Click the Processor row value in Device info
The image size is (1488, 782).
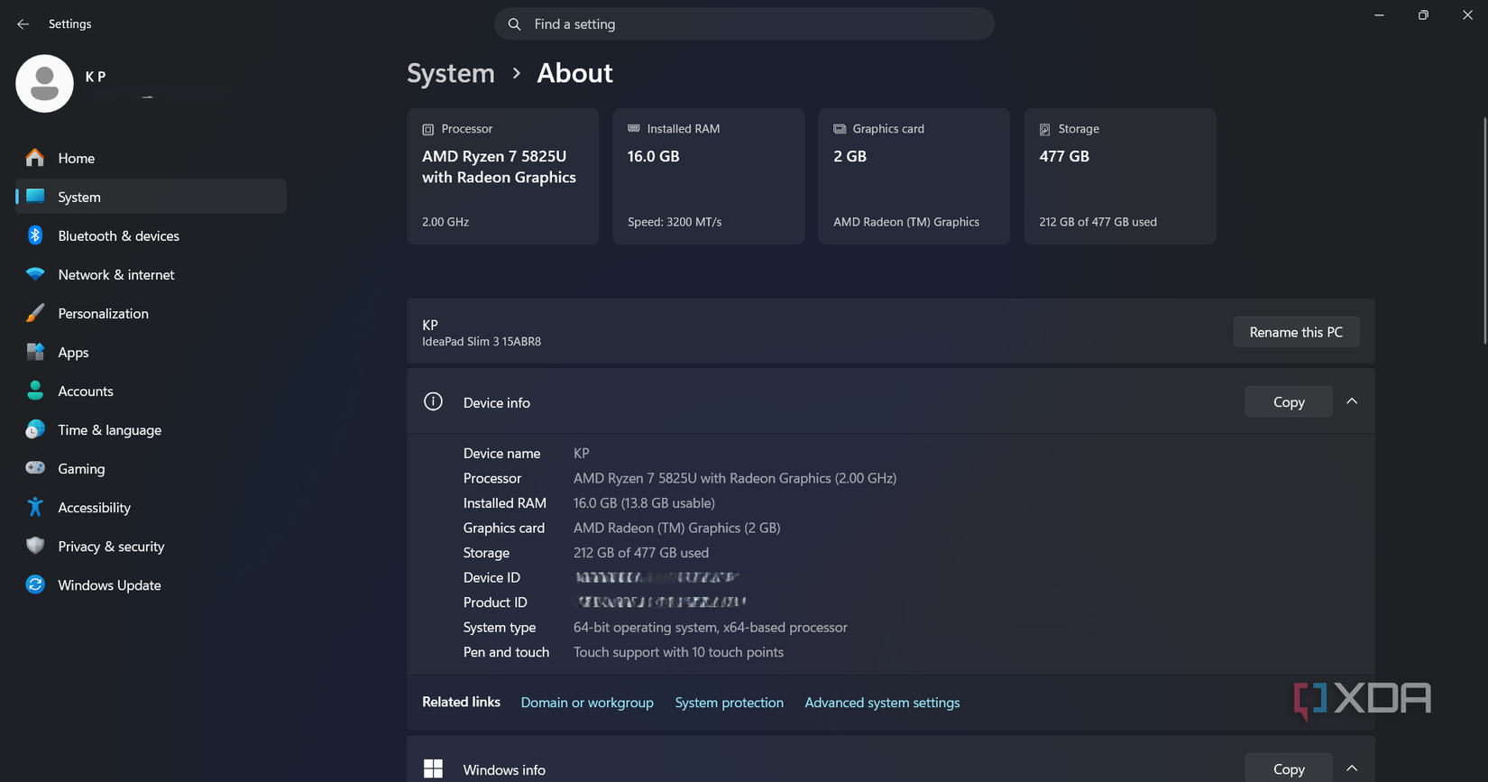[x=735, y=478]
